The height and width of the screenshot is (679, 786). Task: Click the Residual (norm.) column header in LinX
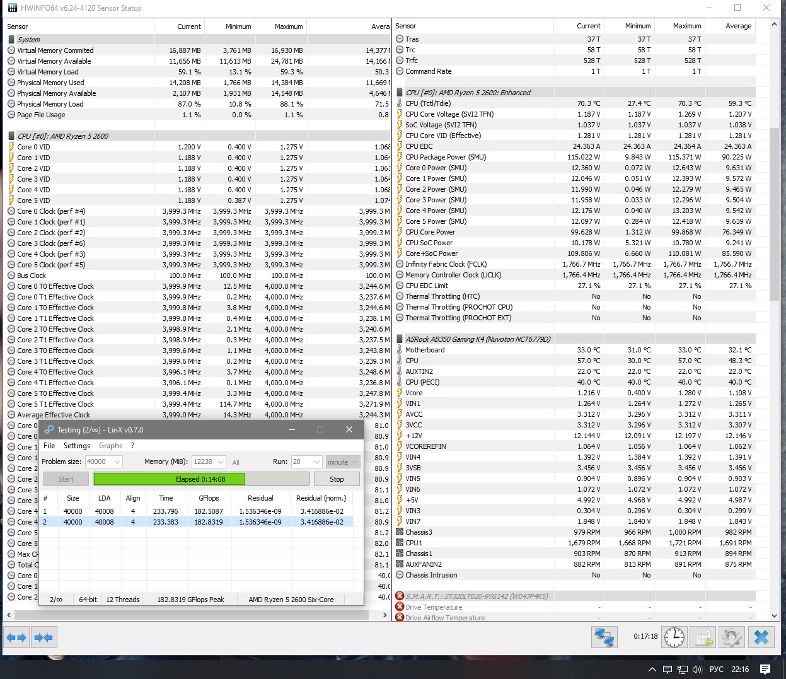[x=321, y=498]
